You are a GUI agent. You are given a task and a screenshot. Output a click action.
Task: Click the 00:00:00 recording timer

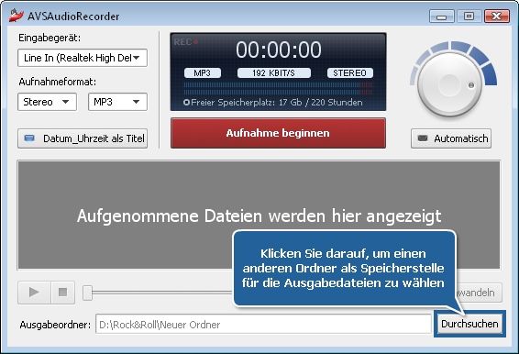pyautogui.click(x=279, y=50)
